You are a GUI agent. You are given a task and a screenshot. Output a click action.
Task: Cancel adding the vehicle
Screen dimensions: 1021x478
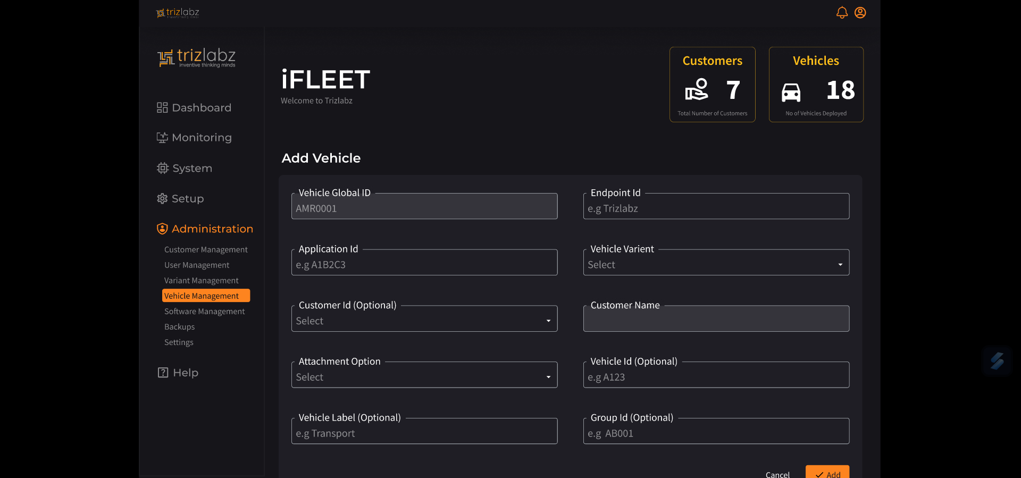point(777,474)
